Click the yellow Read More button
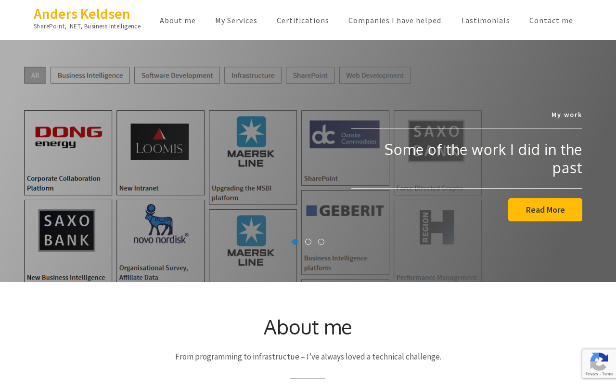 (x=545, y=210)
